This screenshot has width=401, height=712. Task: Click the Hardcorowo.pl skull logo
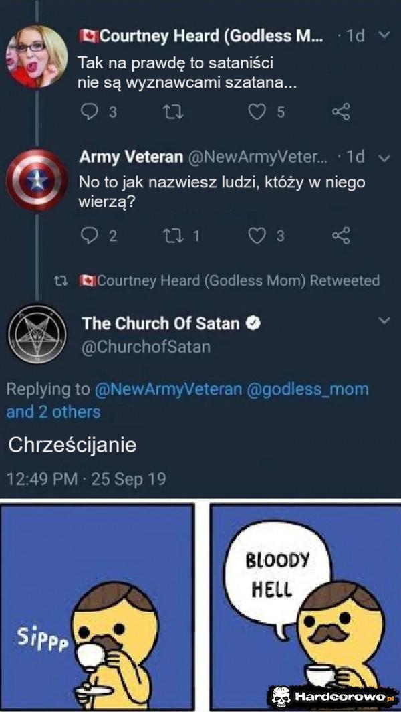point(282,696)
